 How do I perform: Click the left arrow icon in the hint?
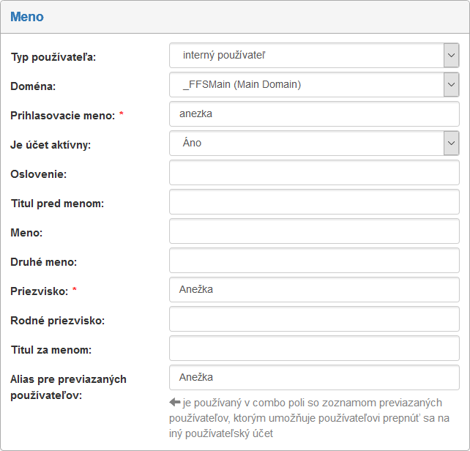[x=174, y=402]
